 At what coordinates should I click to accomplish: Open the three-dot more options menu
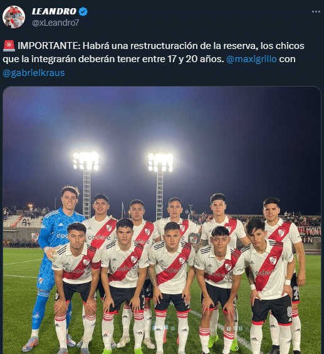click(316, 12)
